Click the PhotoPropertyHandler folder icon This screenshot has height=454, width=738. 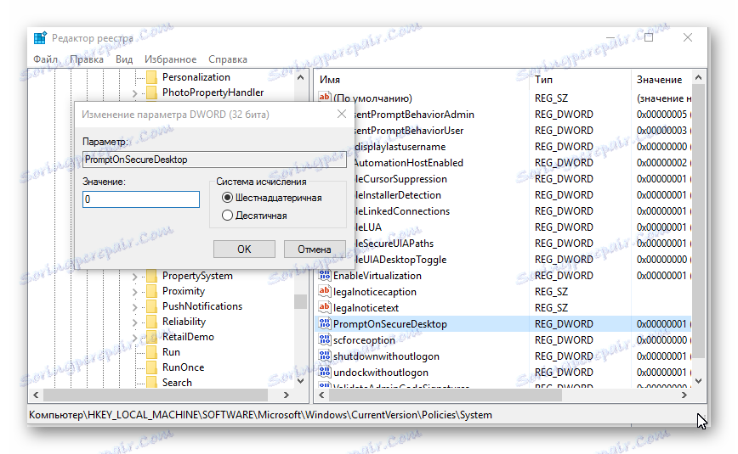[x=151, y=92]
